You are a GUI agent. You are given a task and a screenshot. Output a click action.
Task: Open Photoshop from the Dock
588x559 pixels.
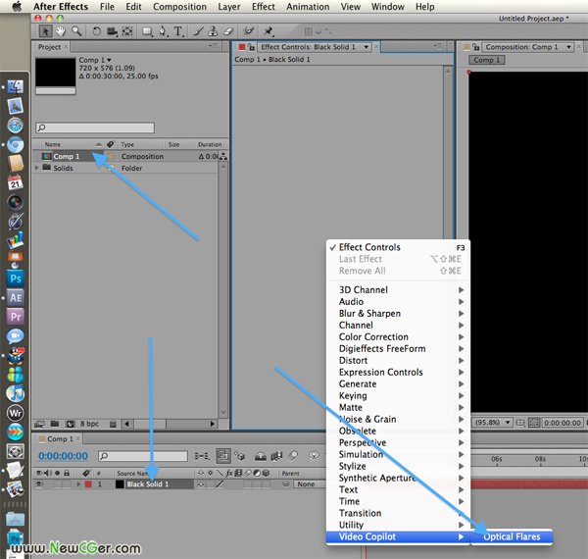pyautogui.click(x=16, y=279)
